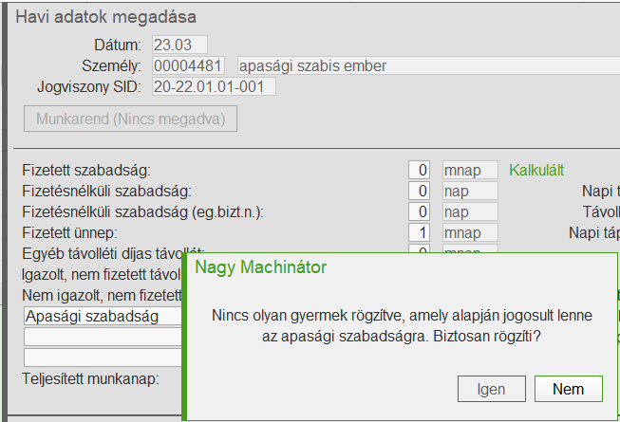Open the Munkarend (Nincs megadva) button

pos(130,119)
